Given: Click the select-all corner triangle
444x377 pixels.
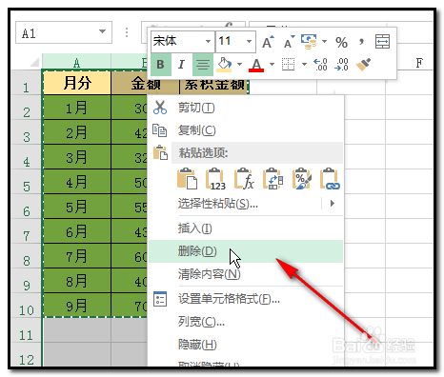Looking at the screenshot, I should click(x=34, y=62).
